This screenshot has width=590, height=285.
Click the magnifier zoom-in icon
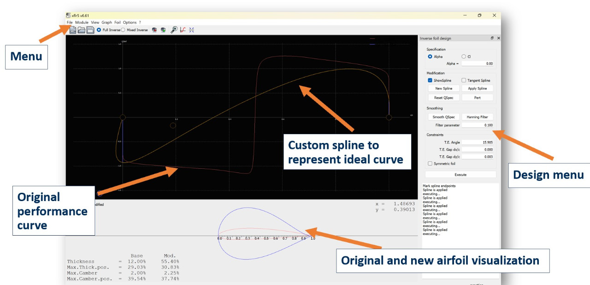174,30
